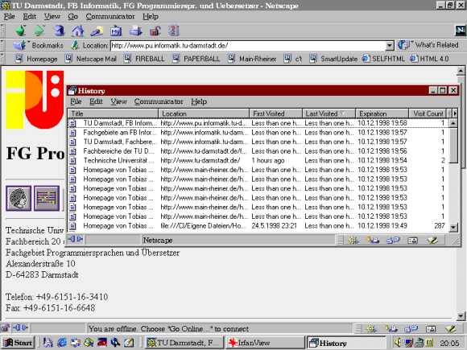Open the FIREBALL bookmark
This screenshot has width=467, height=350.
pyautogui.click(x=144, y=59)
